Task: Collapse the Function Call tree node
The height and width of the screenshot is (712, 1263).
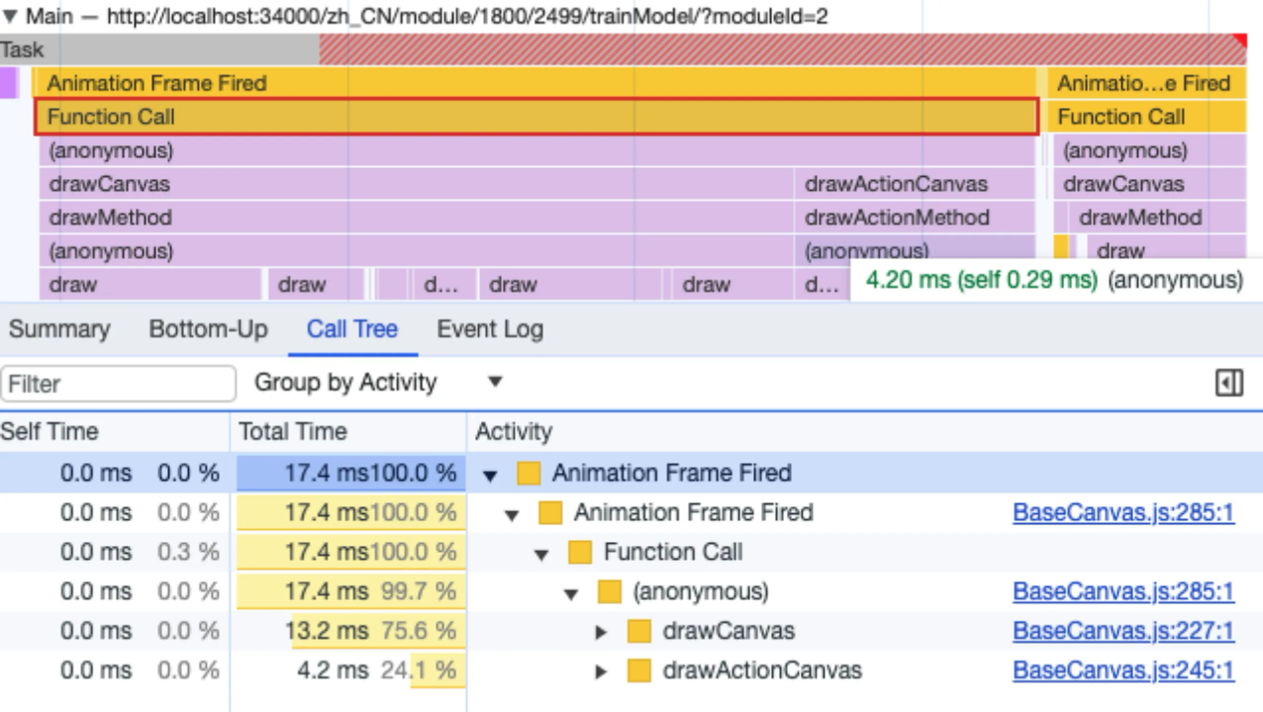Action: [x=541, y=554]
